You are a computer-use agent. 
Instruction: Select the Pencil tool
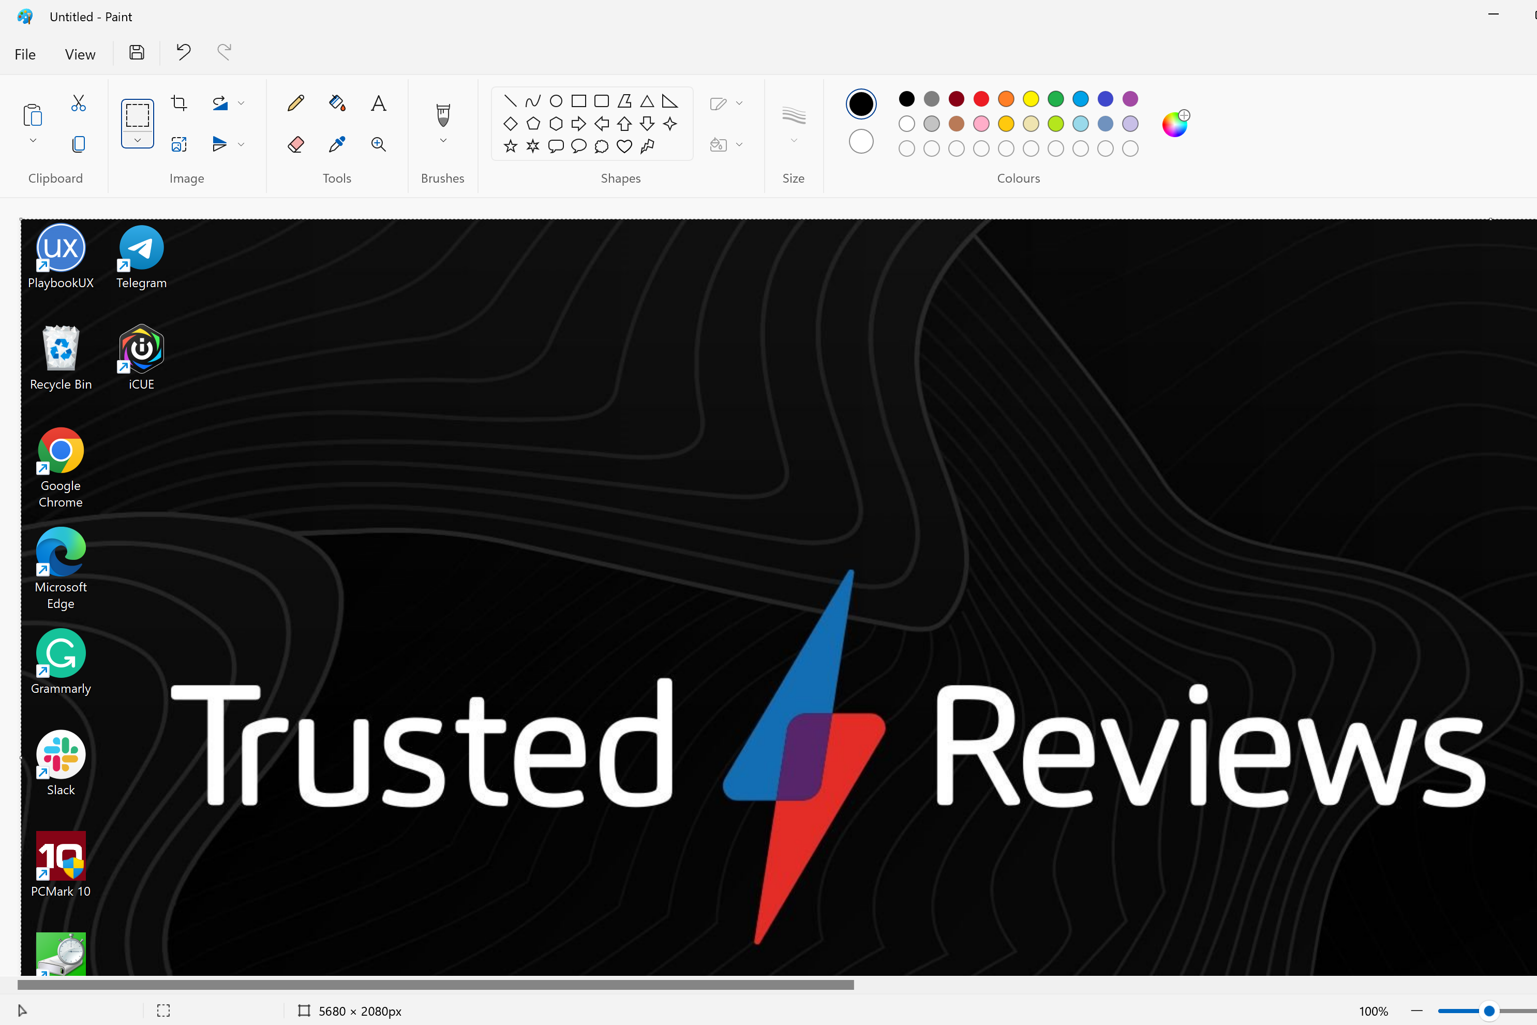tap(295, 103)
